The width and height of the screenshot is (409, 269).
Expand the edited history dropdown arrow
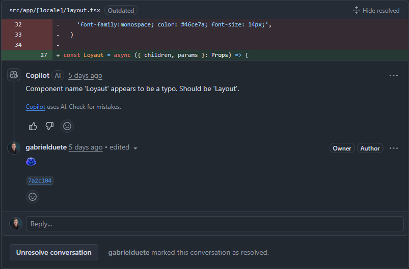click(135, 148)
